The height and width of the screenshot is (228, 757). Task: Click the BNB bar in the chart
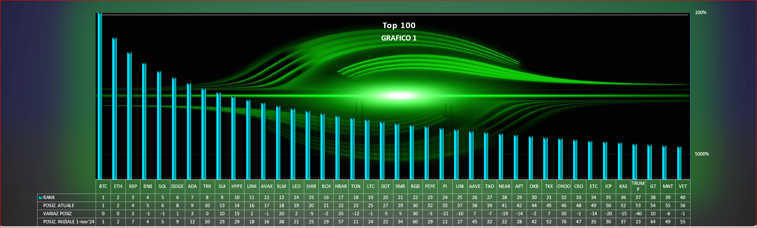click(x=144, y=121)
